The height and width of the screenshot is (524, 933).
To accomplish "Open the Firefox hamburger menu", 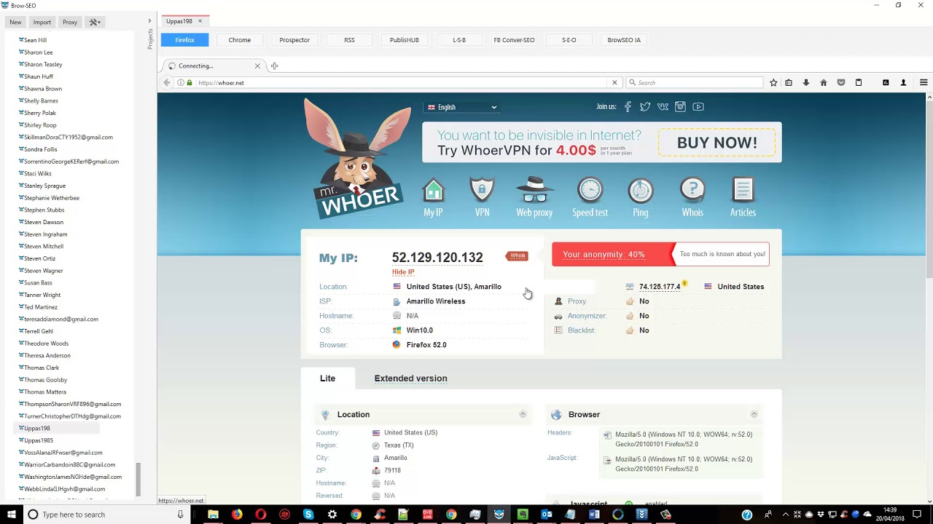I will tap(924, 83).
